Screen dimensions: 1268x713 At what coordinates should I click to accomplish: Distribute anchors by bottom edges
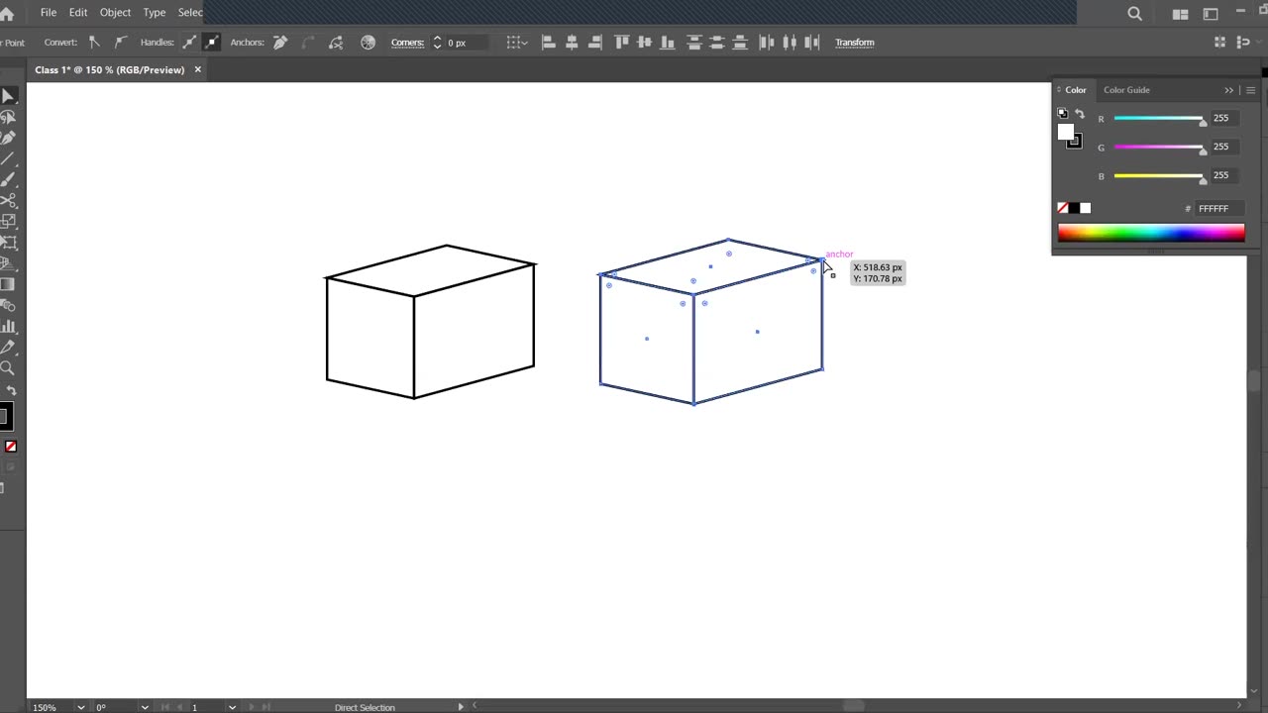pyautogui.click(x=740, y=43)
